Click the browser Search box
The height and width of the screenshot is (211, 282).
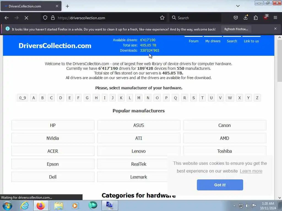196,18
